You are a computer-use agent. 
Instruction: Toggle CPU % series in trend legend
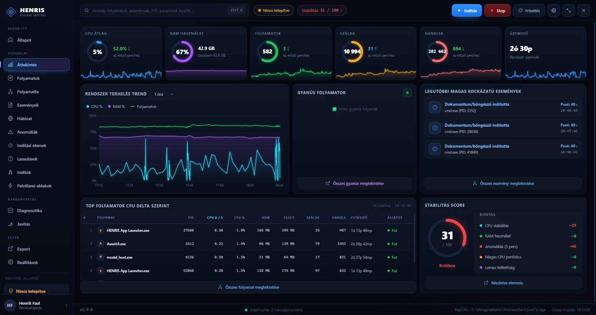pyautogui.click(x=94, y=107)
